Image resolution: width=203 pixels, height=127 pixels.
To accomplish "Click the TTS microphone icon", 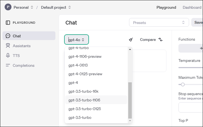I will point(8,56).
